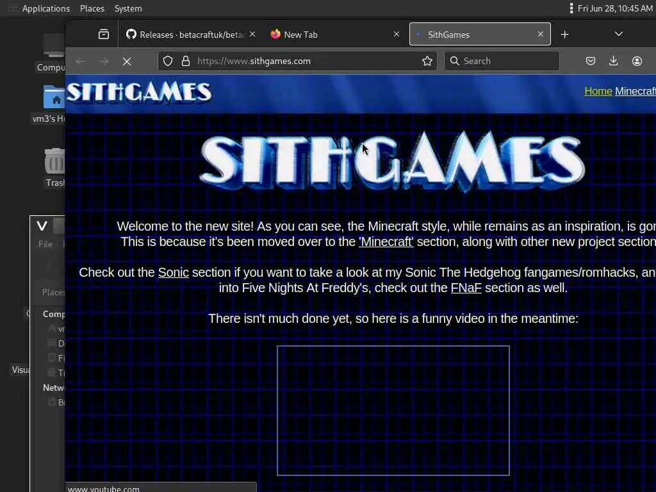Image resolution: width=656 pixels, height=492 pixels.
Task: Open File menu in background window
Action: coord(45,244)
